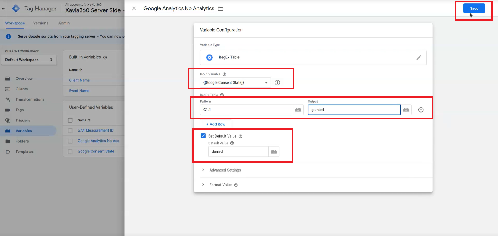Switch to the Admin tab
498x236 pixels.
point(64,23)
